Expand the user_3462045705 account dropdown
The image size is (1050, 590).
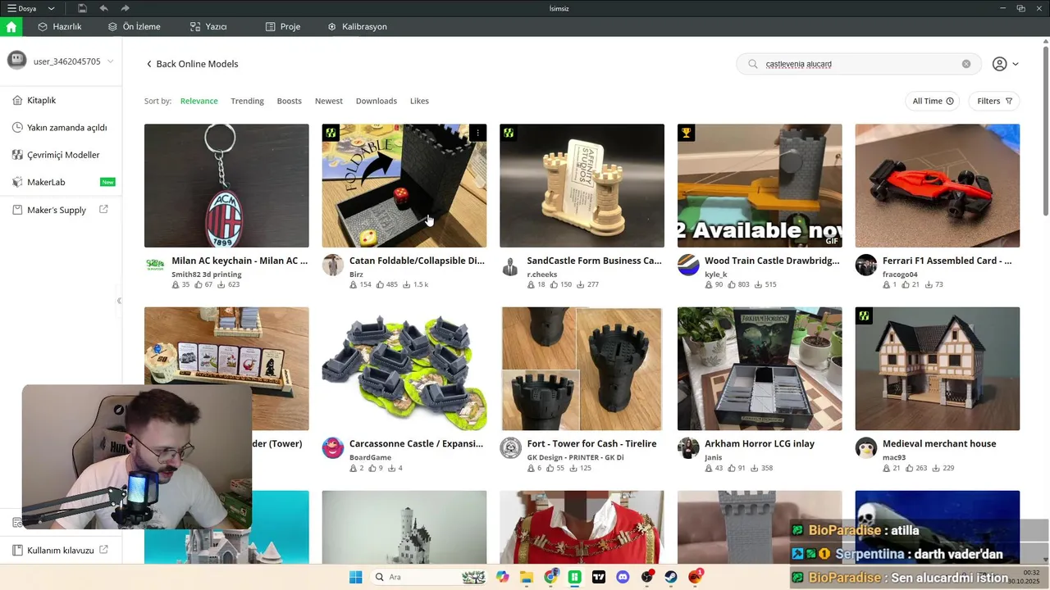pyautogui.click(x=110, y=61)
